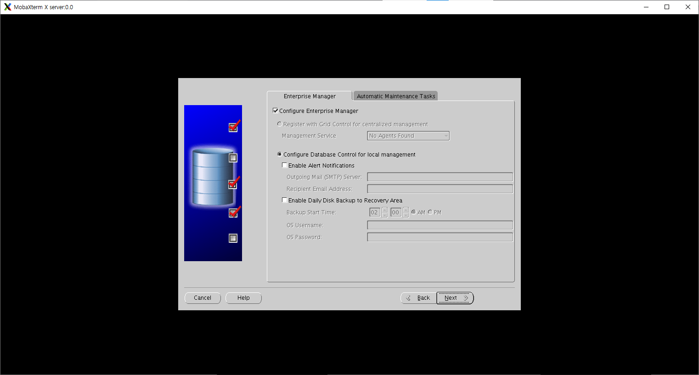
Task: Enable Daily Disk Backup to Recovery Area
Action: pos(285,200)
